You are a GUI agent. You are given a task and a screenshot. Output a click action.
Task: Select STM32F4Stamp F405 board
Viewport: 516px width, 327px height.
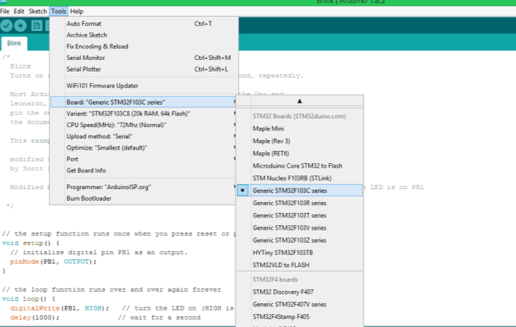pos(300,317)
